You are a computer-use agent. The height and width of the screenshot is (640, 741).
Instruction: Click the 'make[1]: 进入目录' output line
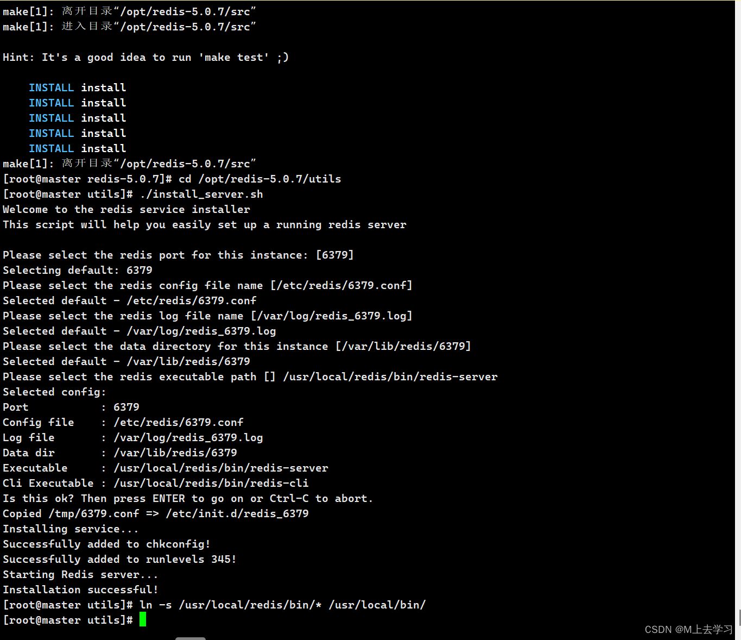click(129, 27)
